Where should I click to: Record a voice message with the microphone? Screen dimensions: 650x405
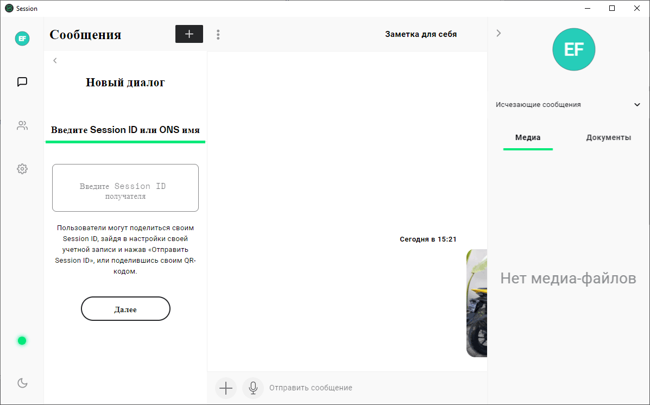click(253, 388)
